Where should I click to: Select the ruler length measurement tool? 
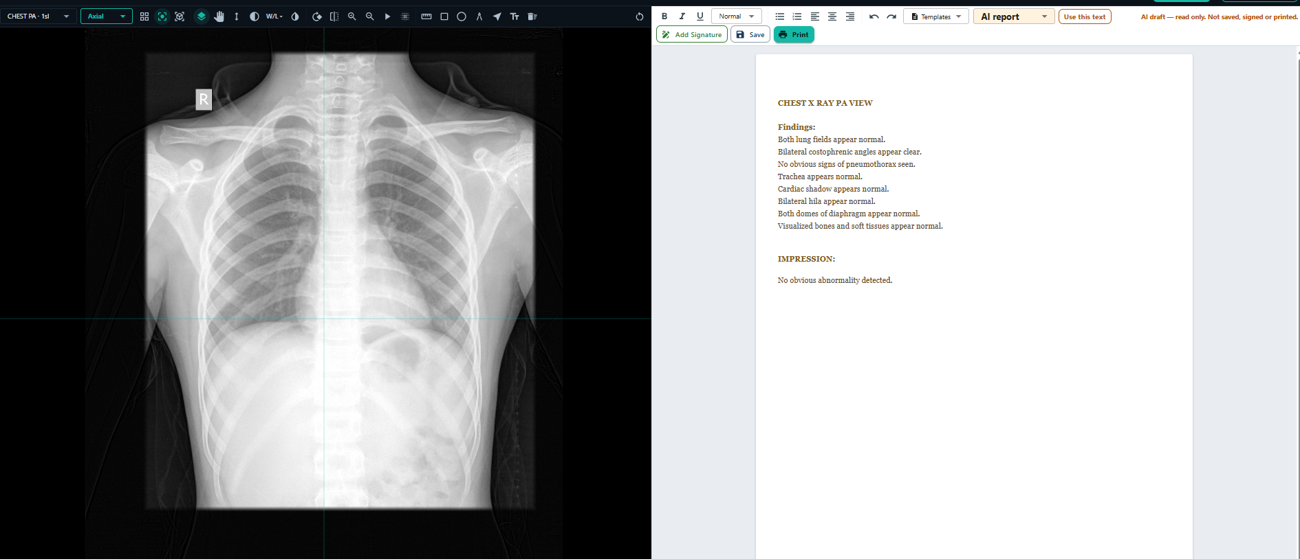pyautogui.click(x=426, y=16)
